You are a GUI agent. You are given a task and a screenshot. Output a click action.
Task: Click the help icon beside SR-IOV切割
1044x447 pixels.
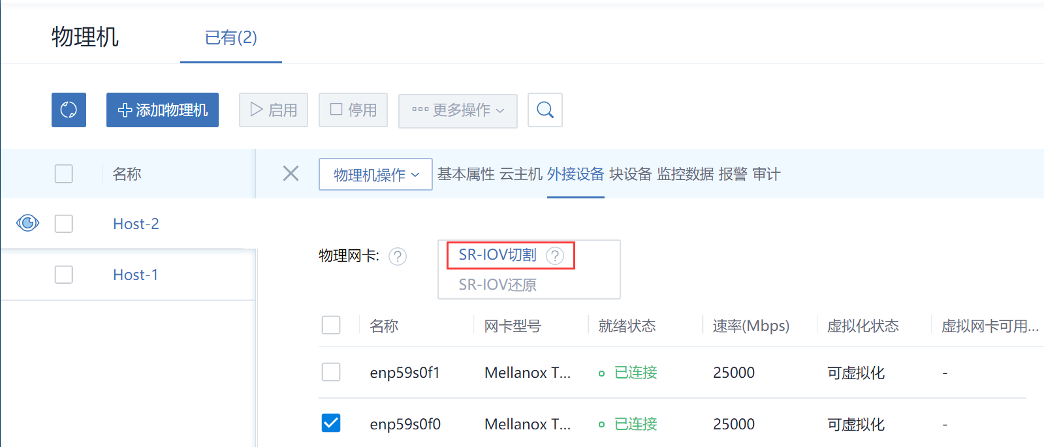554,256
